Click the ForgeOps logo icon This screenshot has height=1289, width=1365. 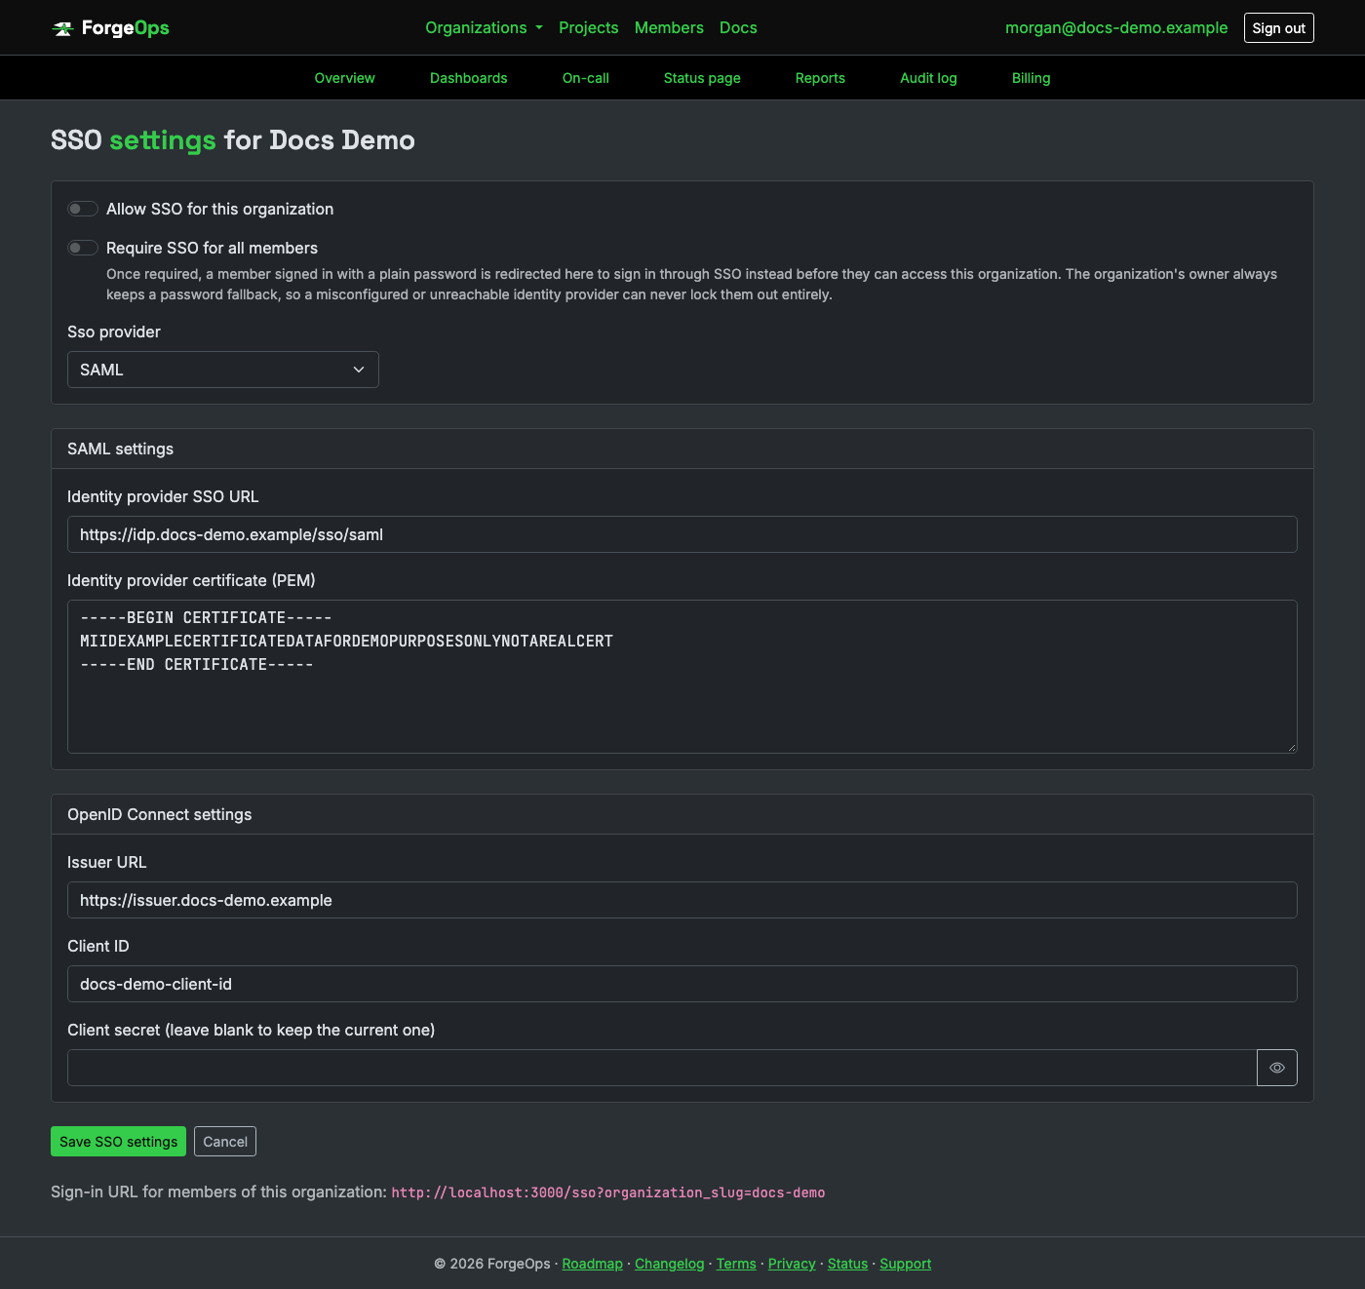point(63,28)
